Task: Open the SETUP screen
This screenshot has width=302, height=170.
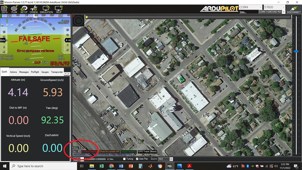Action: [x=24, y=9]
